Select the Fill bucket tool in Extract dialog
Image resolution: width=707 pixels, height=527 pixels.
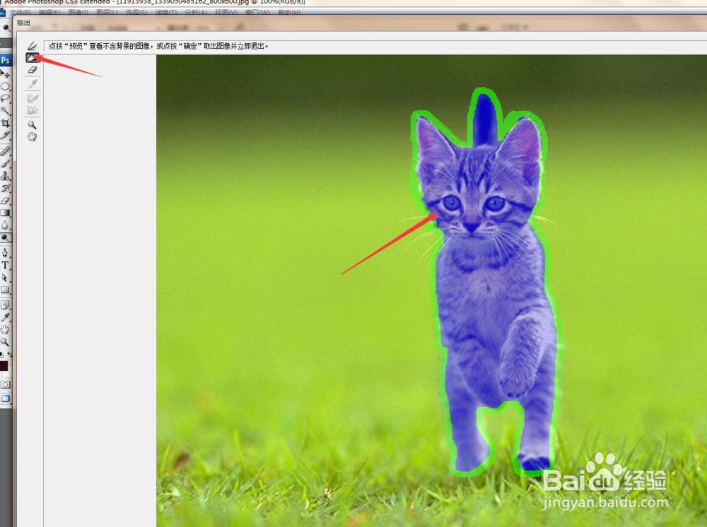point(32,58)
